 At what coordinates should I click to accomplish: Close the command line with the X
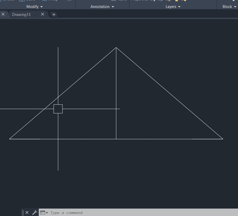pos(27,212)
